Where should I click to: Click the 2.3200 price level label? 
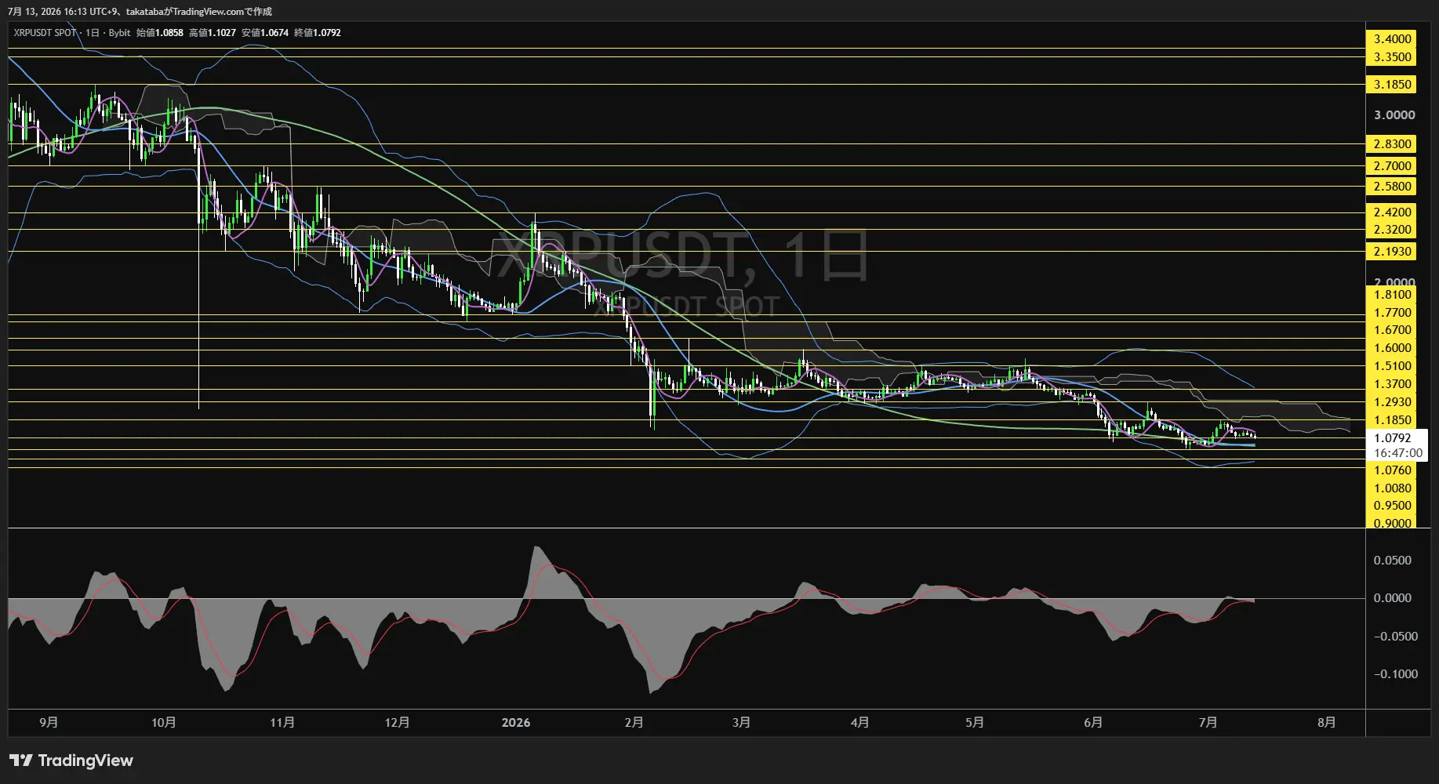tap(1393, 230)
